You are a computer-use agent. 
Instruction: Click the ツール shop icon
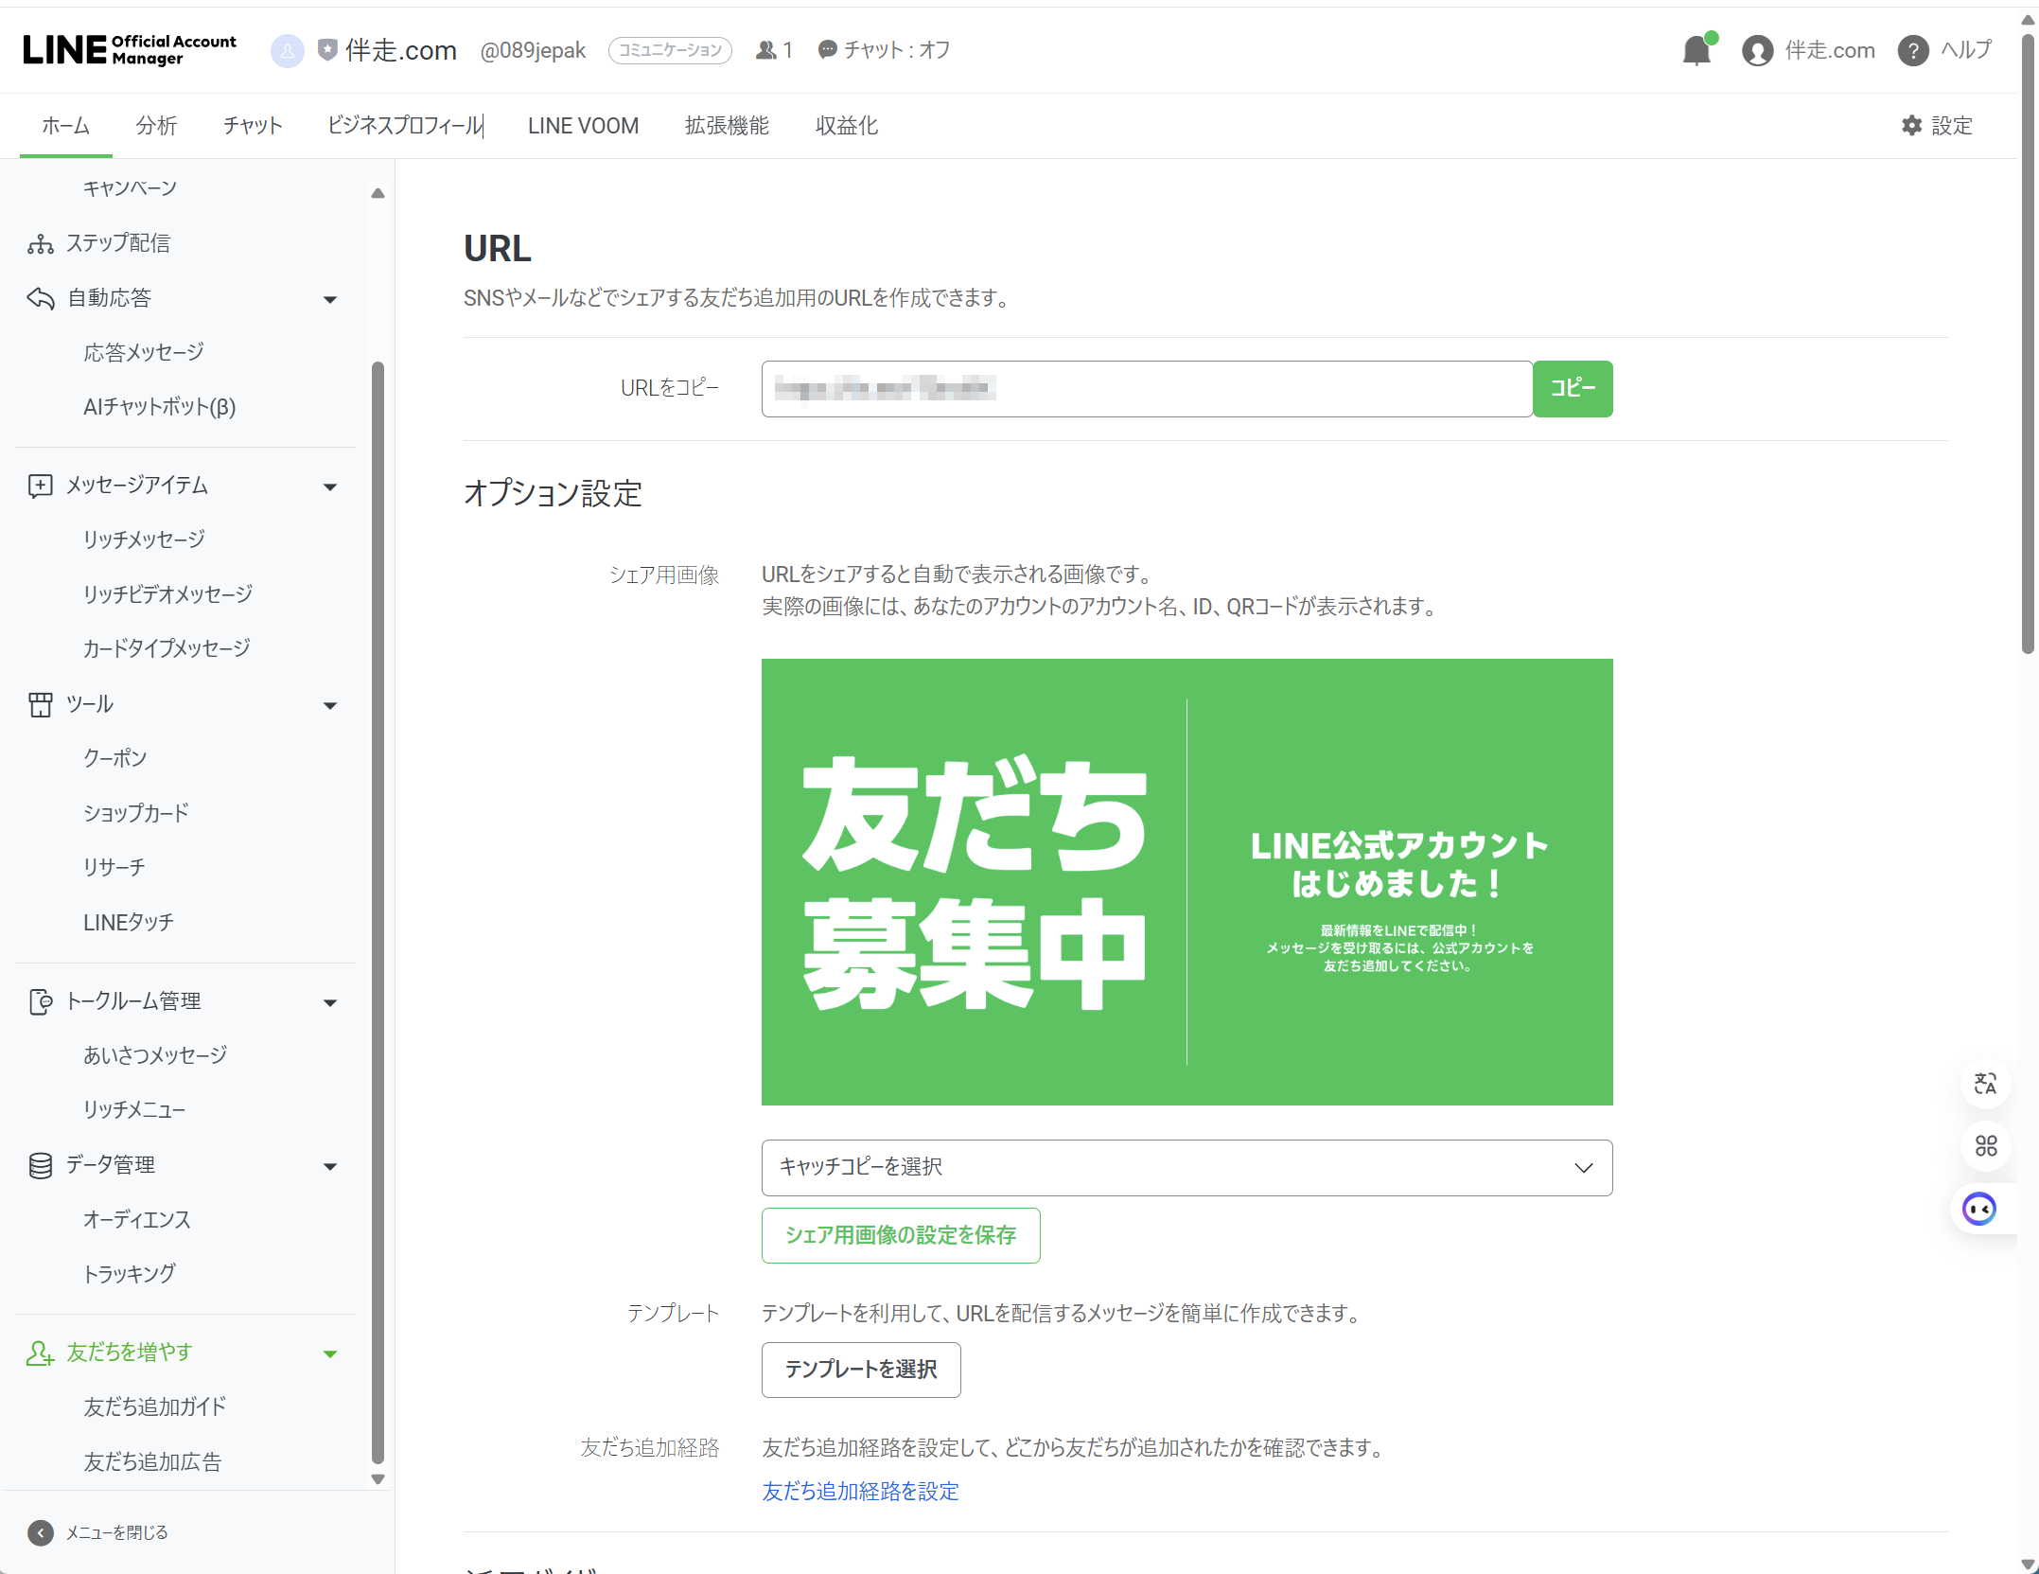coord(41,704)
